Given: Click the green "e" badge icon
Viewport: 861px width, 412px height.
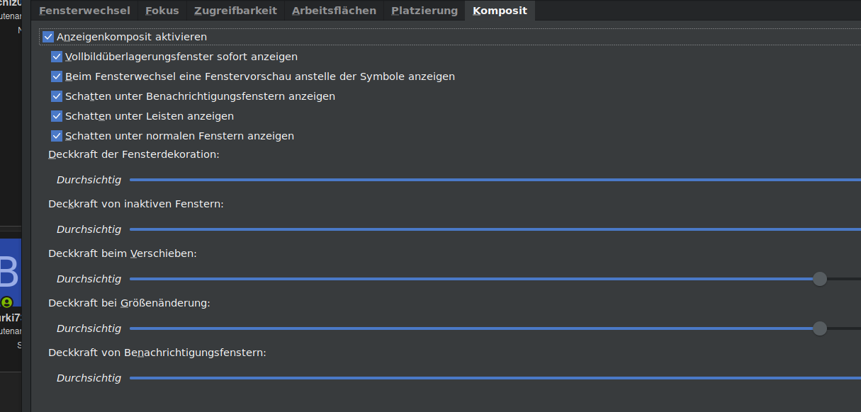Looking at the screenshot, I should click(5, 303).
